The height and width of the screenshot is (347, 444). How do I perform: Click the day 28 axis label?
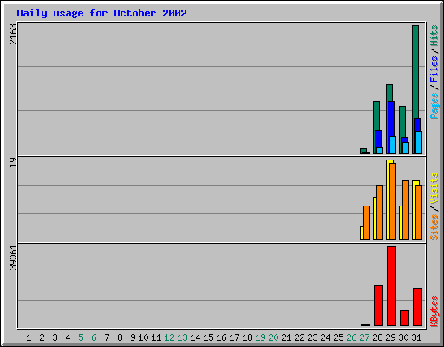pyautogui.click(x=377, y=337)
